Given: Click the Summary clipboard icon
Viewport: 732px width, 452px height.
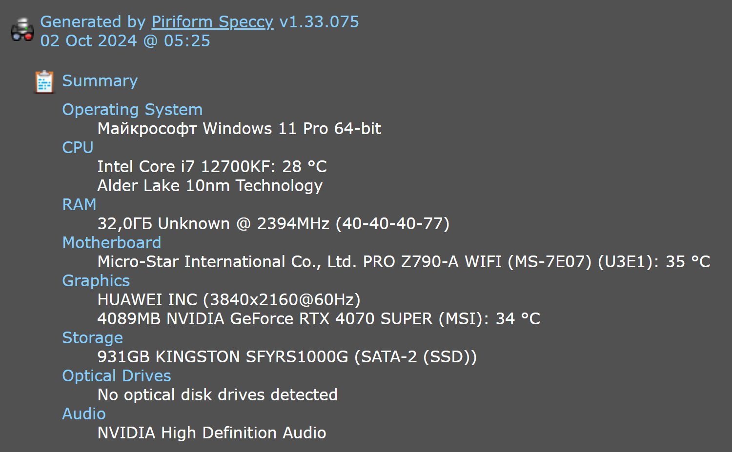Looking at the screenshot, I should 44,81.
